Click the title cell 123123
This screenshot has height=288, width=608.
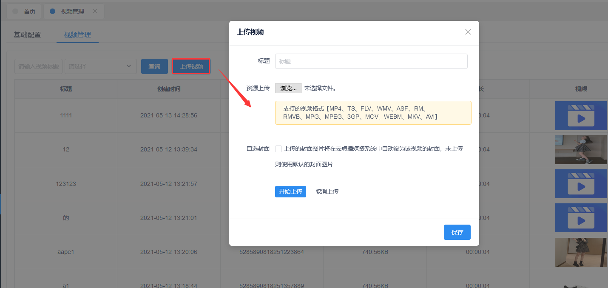tap(66, 184)
